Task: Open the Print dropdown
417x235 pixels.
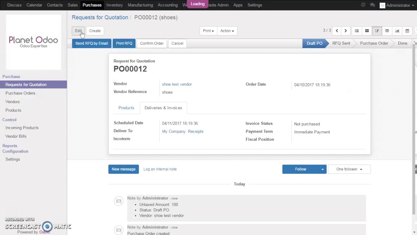Action: click(x=208, y=31)
